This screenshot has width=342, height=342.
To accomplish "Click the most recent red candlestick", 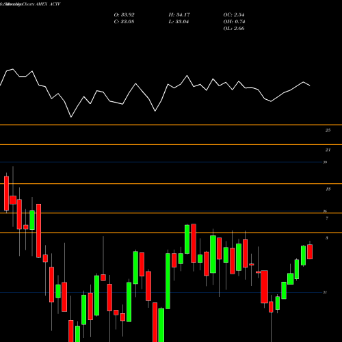I will click(310, 252).
